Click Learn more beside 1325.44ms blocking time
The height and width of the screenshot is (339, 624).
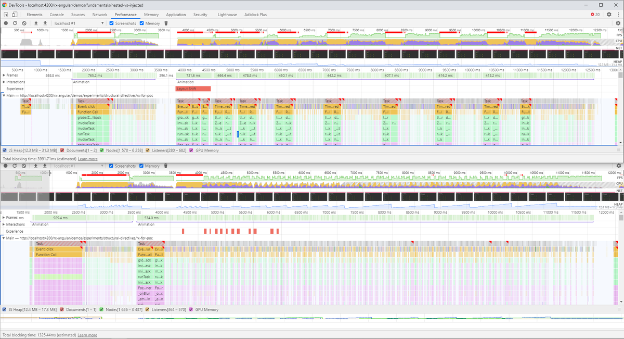tap(87, 335)
